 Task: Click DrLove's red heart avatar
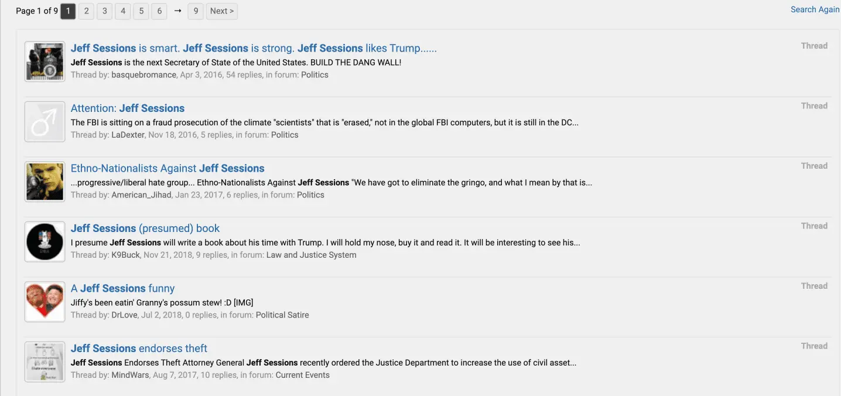(x=45, y=302)
